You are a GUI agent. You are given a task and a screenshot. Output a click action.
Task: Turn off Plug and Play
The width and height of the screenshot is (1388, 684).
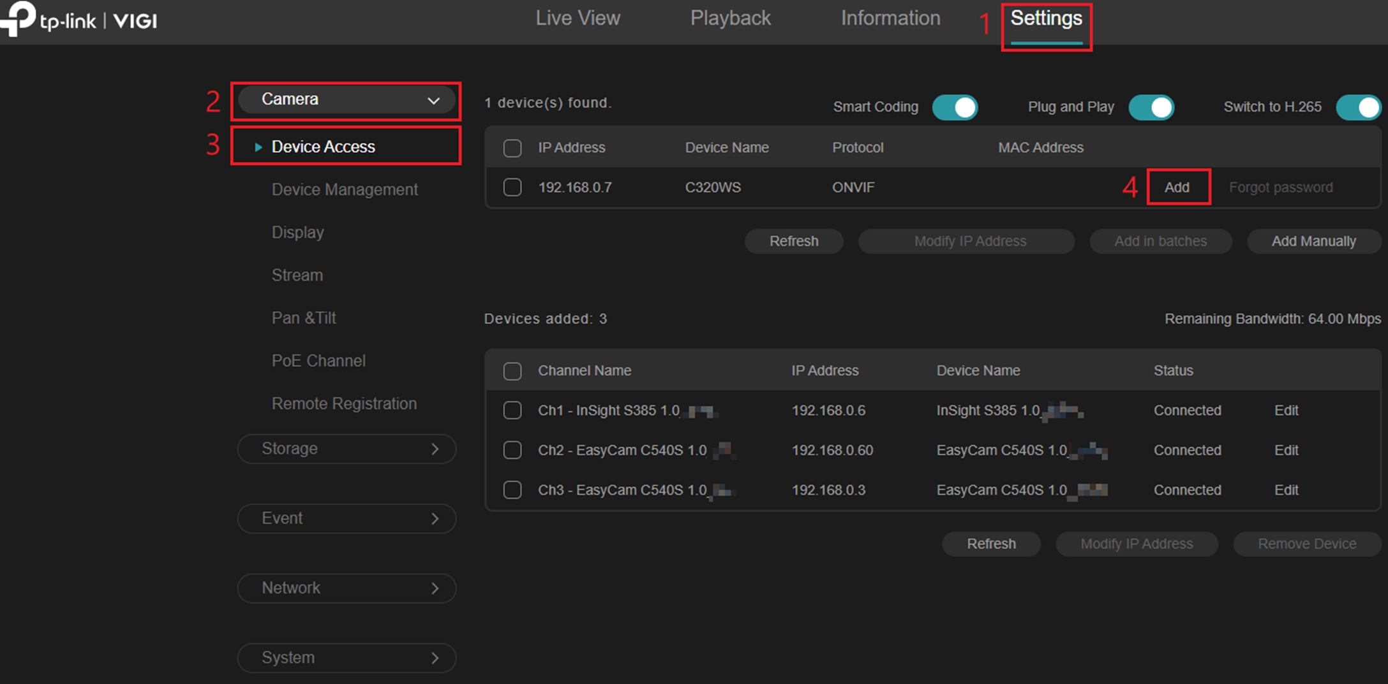[x=1151, y=107]
